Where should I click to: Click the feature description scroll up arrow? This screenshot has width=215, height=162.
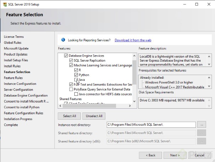(x=209, y=57)
